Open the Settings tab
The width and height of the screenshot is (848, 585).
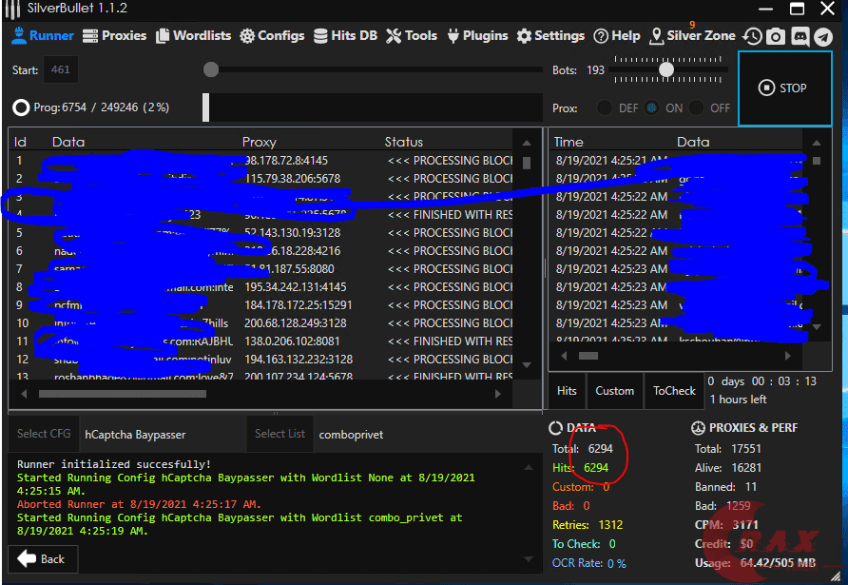(550, 36)
